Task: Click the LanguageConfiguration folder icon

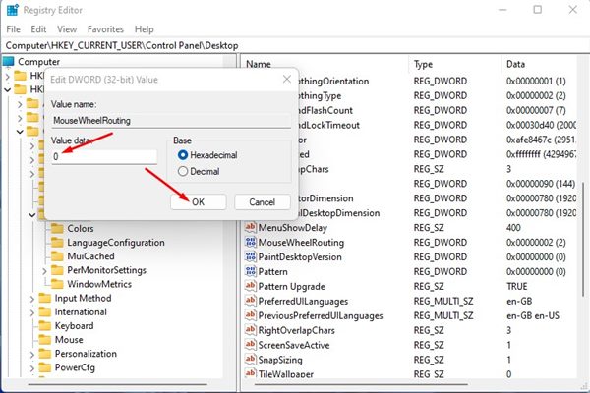Action: 57,243
